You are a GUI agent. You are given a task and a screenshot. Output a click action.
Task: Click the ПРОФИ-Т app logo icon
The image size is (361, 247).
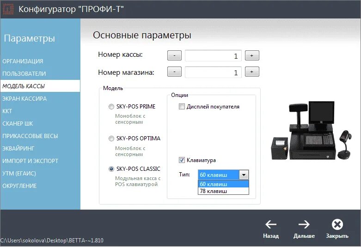pyautogui.click(x=8, y=9)
